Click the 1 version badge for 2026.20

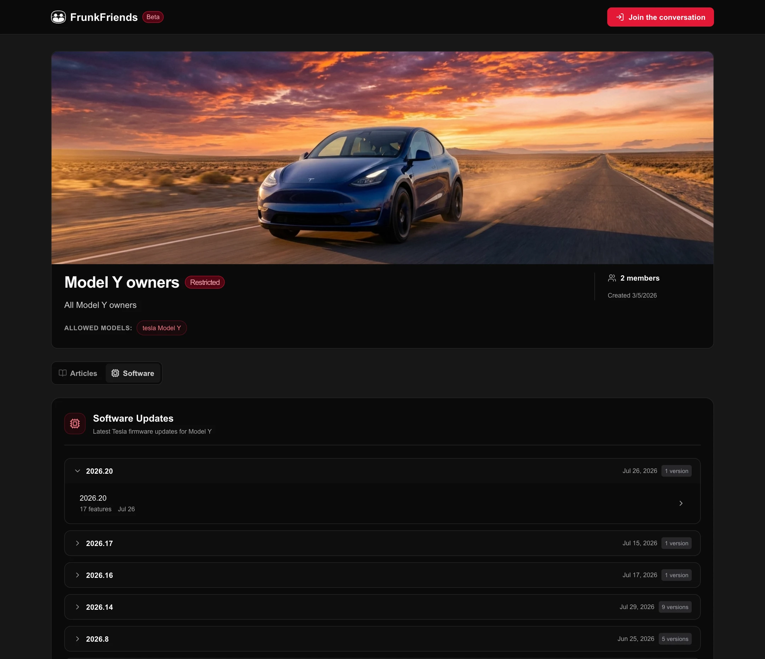point(676,471)
